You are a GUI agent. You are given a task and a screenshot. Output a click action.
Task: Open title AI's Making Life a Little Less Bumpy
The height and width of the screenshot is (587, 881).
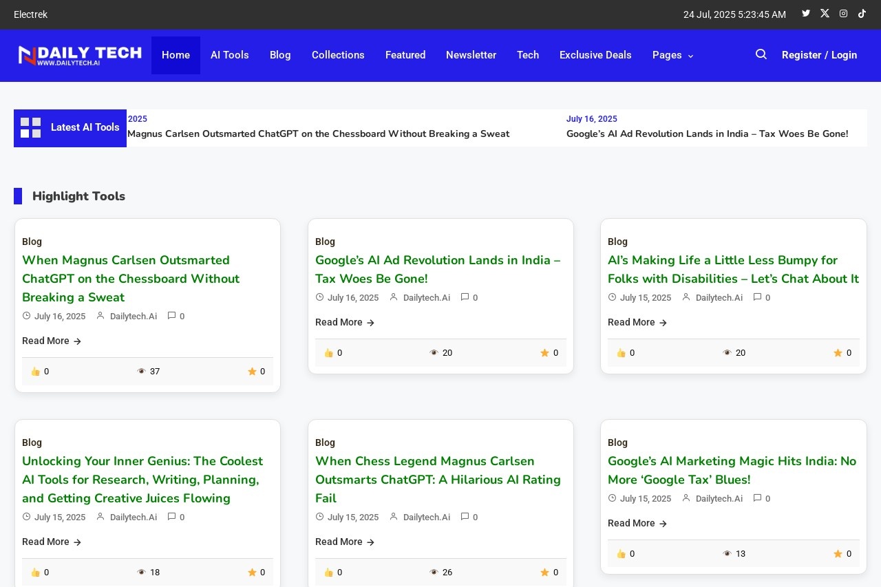733,269
